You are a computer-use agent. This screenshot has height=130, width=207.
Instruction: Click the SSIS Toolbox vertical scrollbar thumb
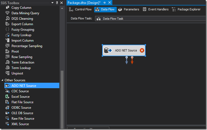[x=62, y=100]
